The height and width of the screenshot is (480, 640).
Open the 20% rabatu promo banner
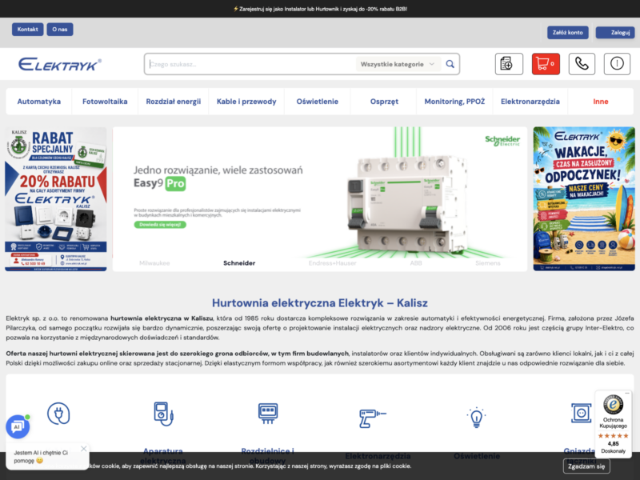(x=56, y=198)
